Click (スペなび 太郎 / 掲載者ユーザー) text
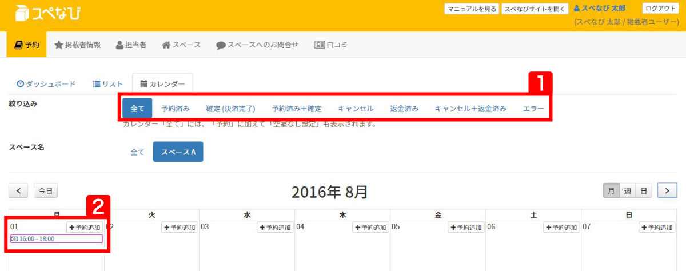This screenshot has height=271, width=686. 626,22
